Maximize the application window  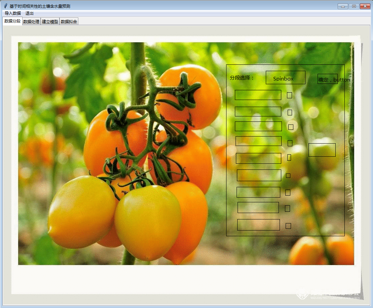point(354,6)
